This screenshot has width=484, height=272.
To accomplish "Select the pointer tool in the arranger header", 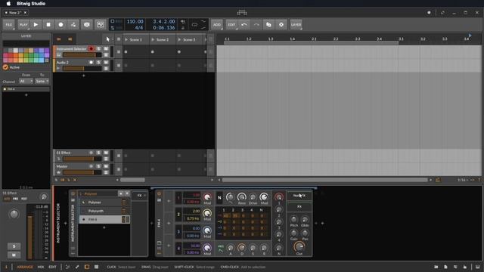I will click(x=107, y=39).
